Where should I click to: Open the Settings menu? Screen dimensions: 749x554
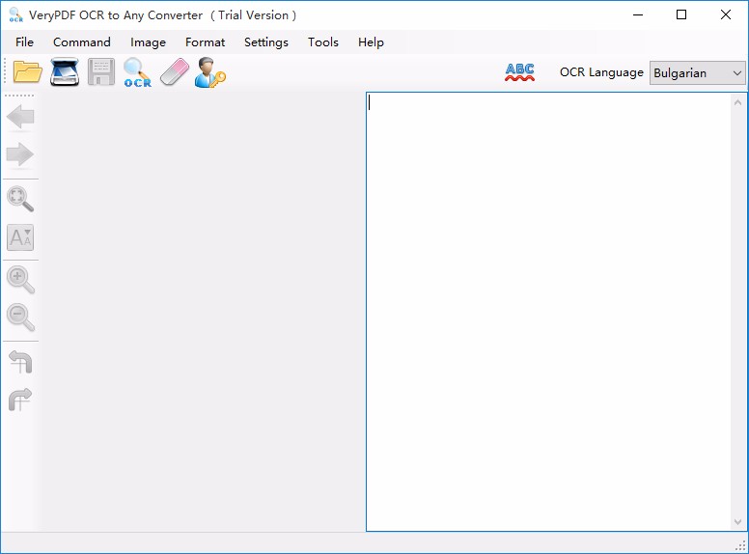coord(266,42)
